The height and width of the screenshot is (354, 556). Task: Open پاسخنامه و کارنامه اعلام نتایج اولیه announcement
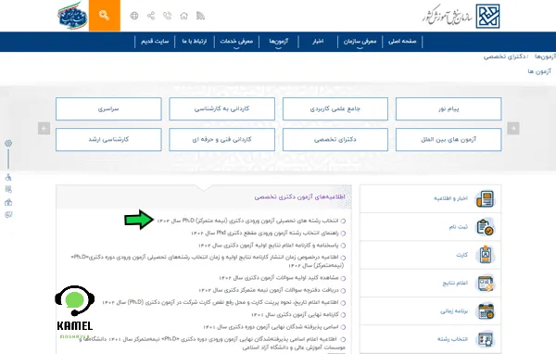269,246
